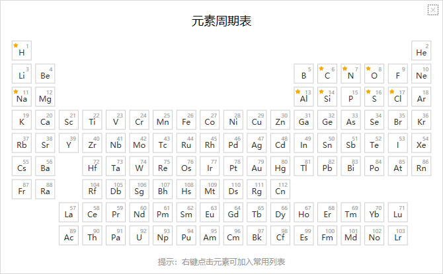Click the Boron (B) element
The width and height of the screenshot is (443, 274).
pyautogui.click(x=303, y=74)
